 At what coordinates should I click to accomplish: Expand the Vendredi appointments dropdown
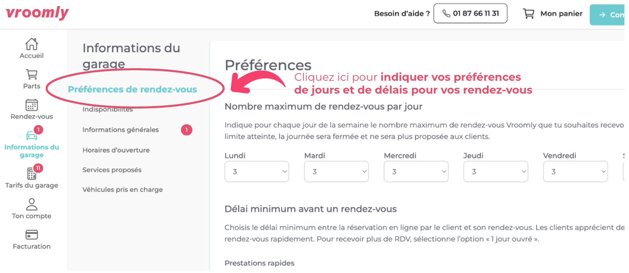[x=576, y=172]
